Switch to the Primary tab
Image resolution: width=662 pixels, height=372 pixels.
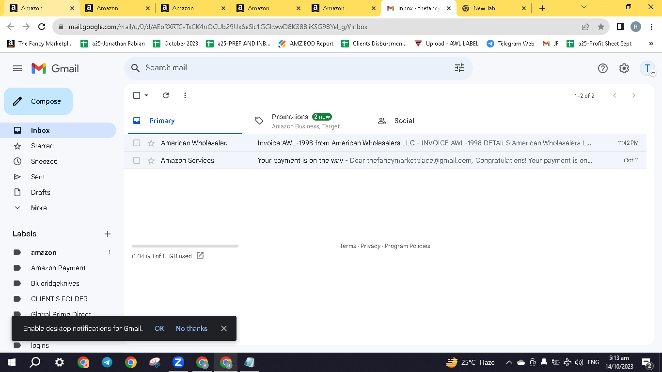(185, 121)
